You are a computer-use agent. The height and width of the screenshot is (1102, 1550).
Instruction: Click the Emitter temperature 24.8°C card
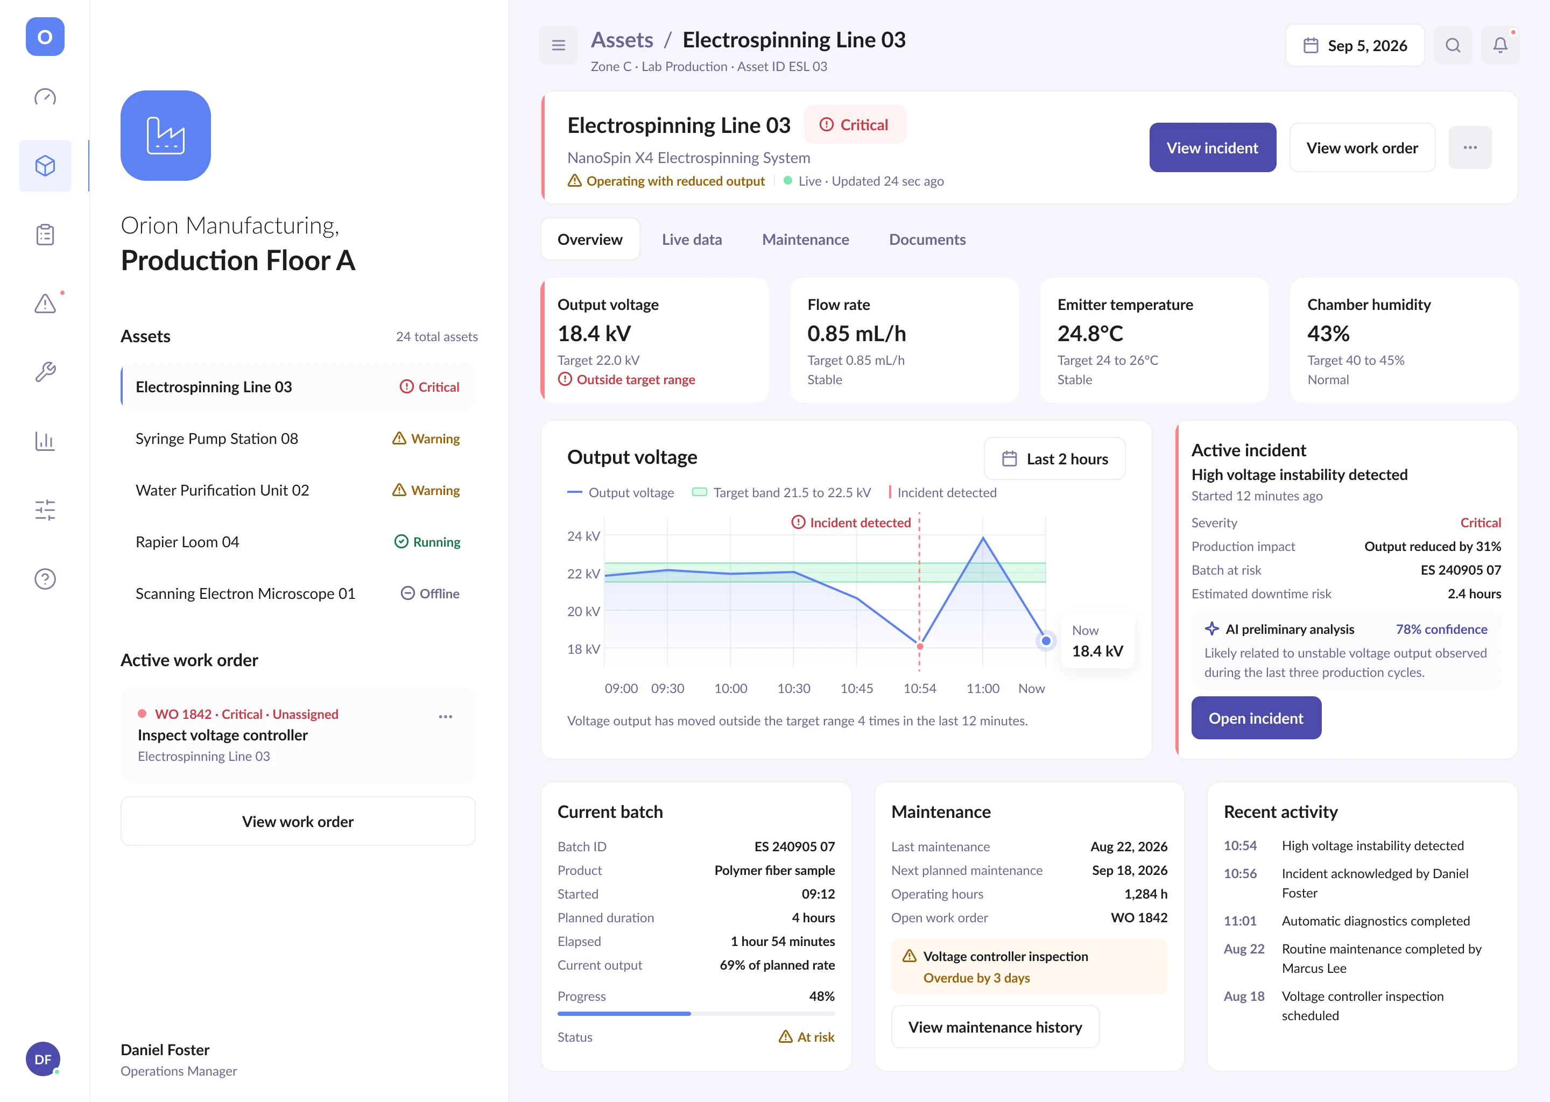[1154, 340]
